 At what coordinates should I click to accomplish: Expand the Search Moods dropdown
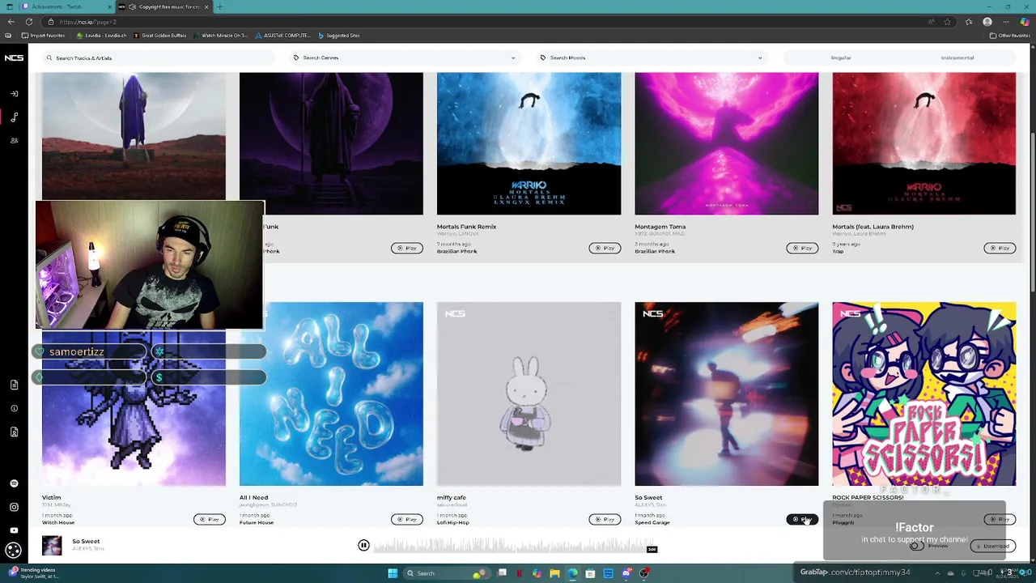point(651,57)
